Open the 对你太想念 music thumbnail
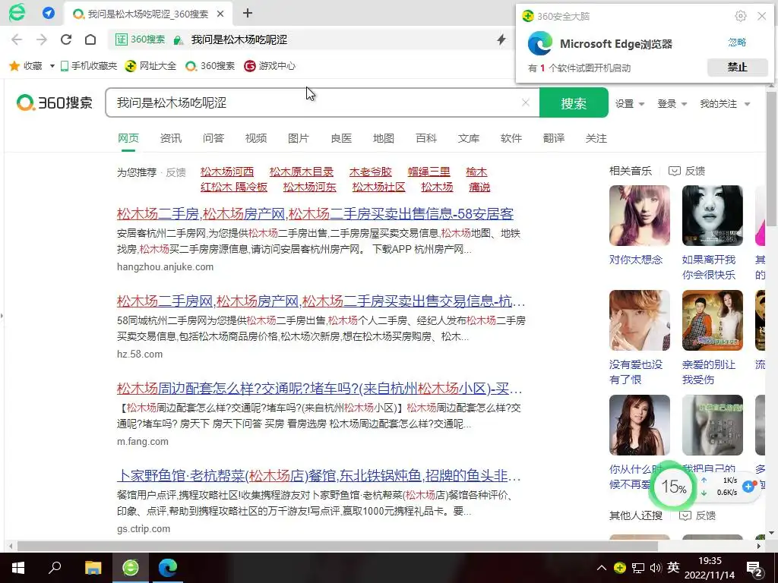Image resolution: width=778 pixels, height=583 pixels. [640, 216]
